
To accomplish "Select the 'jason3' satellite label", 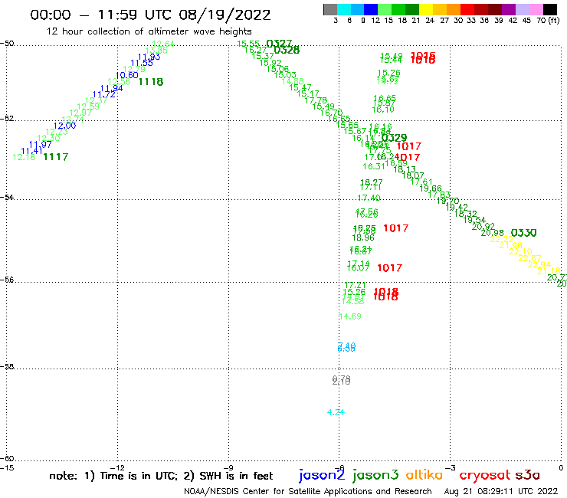I will (x=375, y=475).
